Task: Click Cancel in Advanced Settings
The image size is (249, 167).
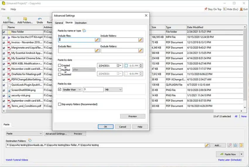Action: (123, 127)
